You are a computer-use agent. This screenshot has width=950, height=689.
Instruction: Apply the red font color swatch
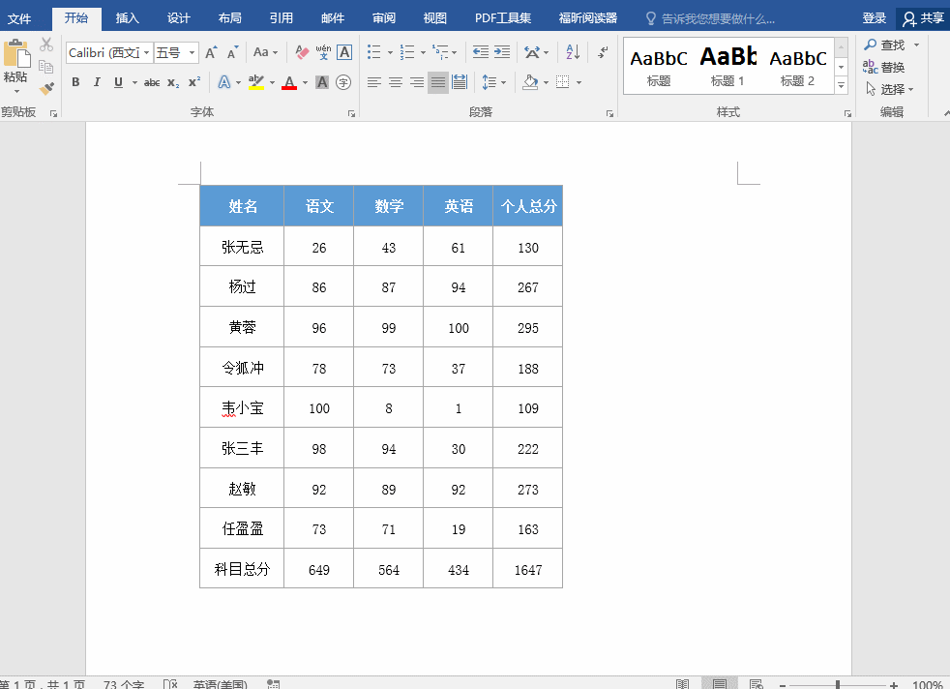pos(289,82)
